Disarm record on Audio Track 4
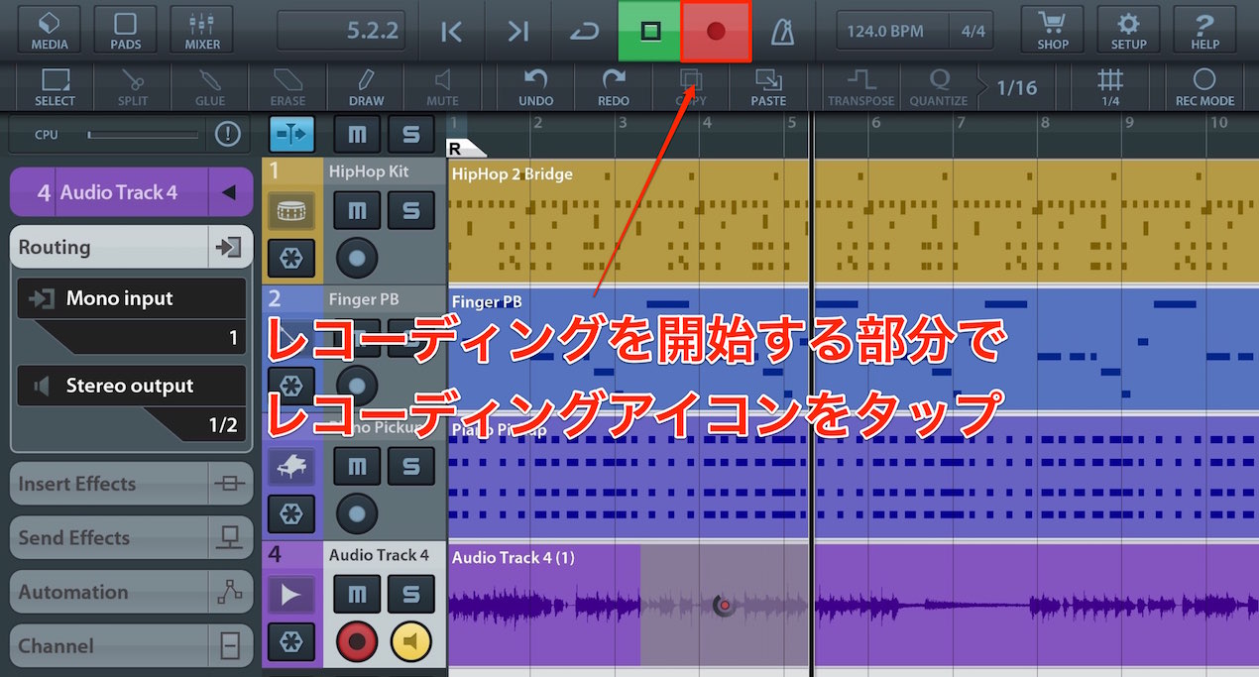1259x677 pixels. (357, 642)
